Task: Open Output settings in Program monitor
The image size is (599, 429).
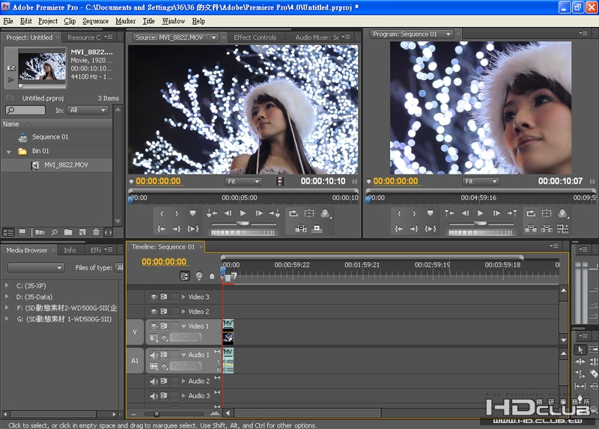Action: tap(562, 213)
